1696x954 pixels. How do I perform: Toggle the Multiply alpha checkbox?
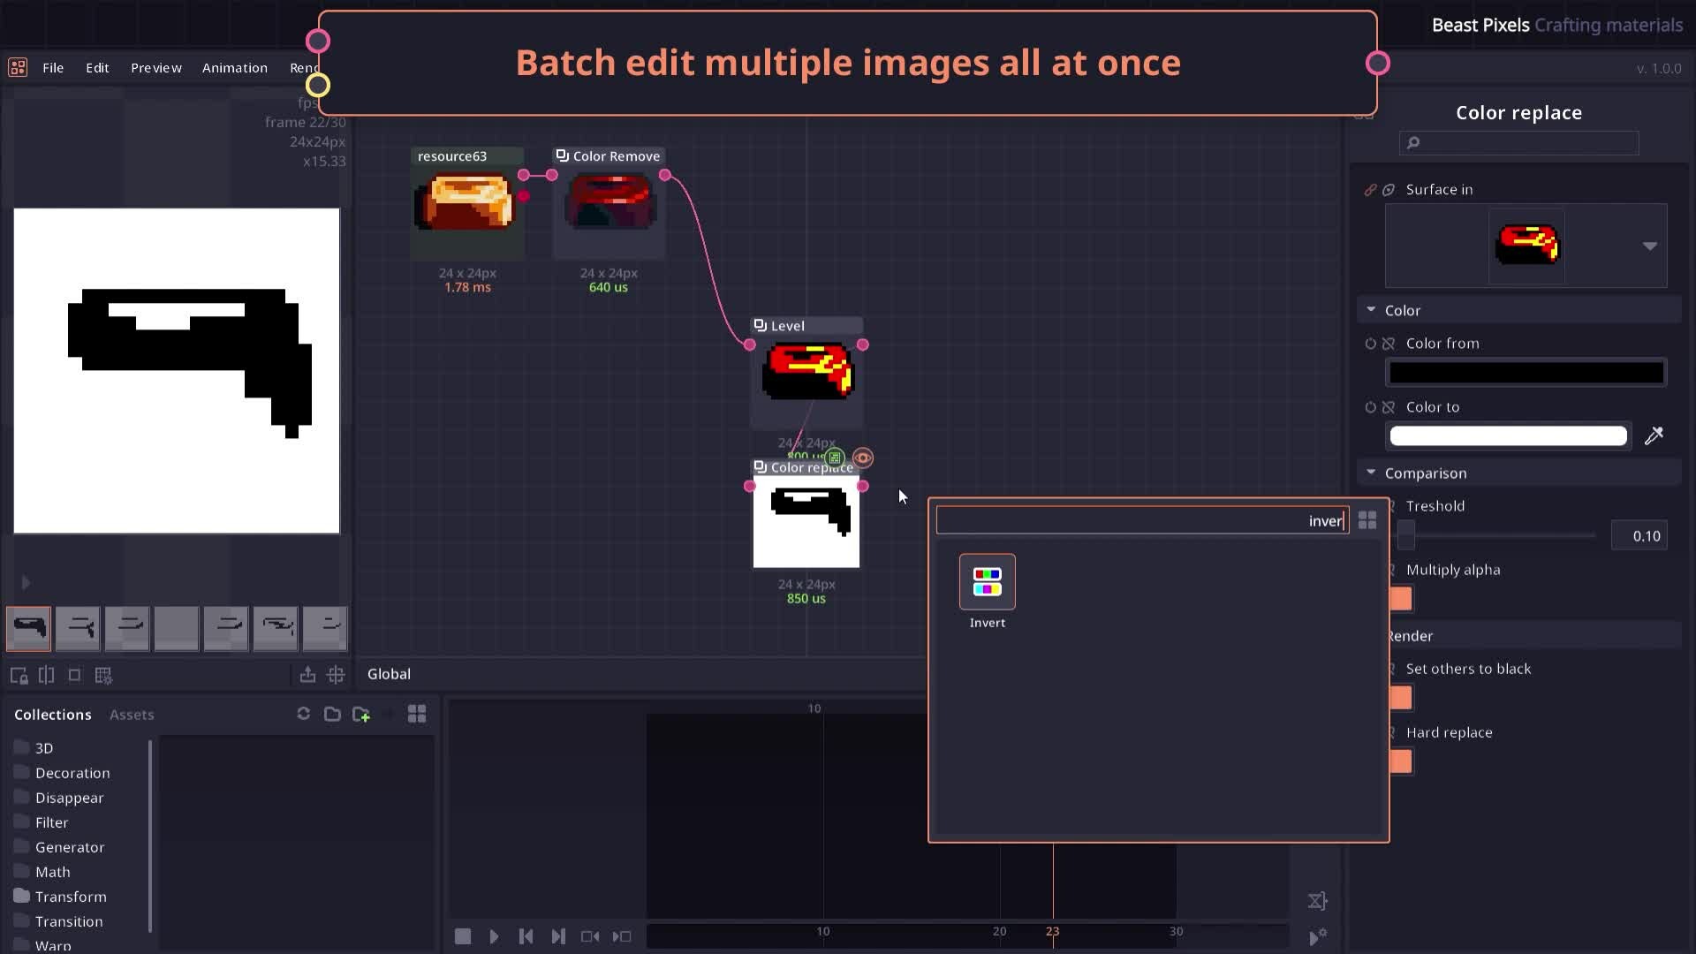click(1400, 599)
